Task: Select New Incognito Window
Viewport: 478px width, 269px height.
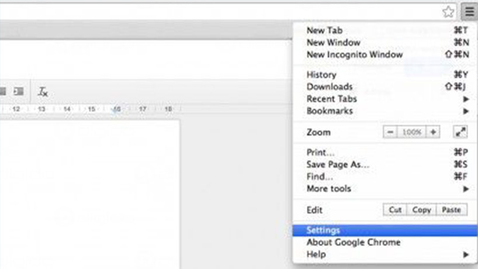Action: pos(354,54)
